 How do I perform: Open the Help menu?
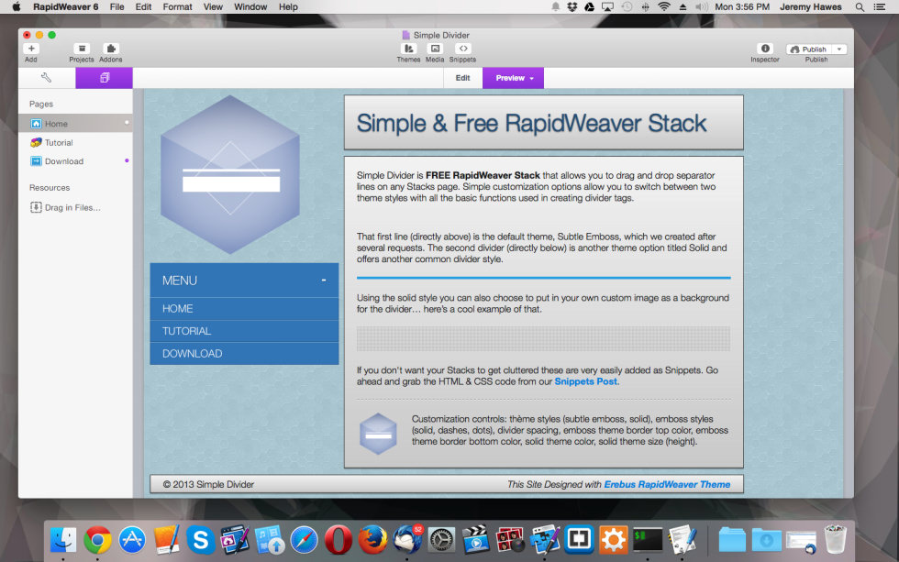click(288, 6)
